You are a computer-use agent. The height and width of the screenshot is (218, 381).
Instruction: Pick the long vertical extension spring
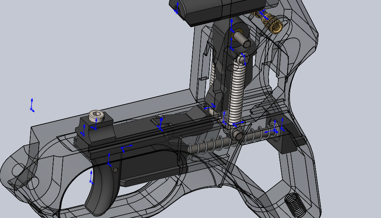tap(238, 93)
